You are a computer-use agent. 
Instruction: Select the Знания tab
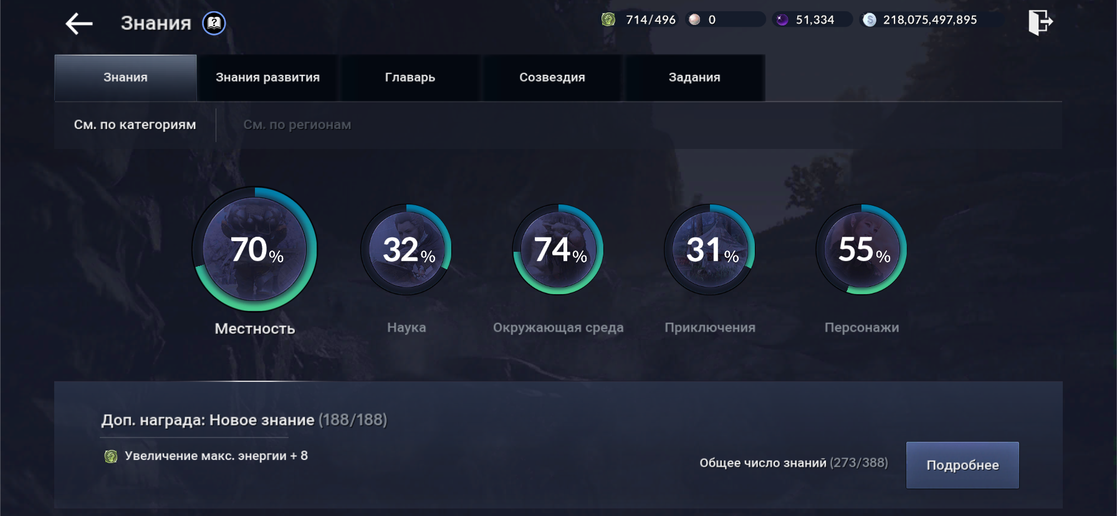tap(125, 78)
